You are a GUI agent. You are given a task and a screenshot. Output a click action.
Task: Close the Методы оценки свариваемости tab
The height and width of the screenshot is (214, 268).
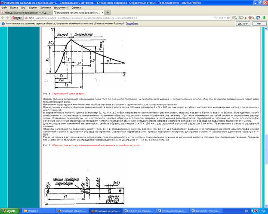click(x=50, y=13)
